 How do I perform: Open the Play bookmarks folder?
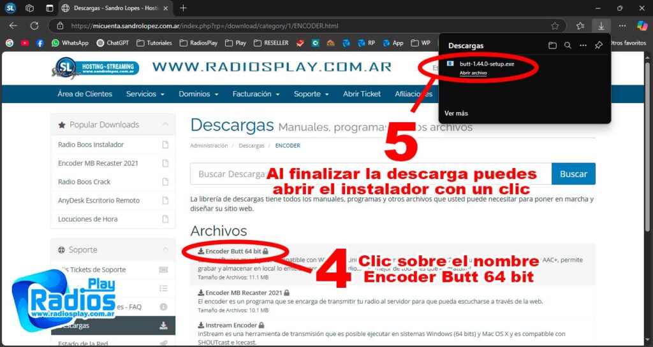click(235, 43)
